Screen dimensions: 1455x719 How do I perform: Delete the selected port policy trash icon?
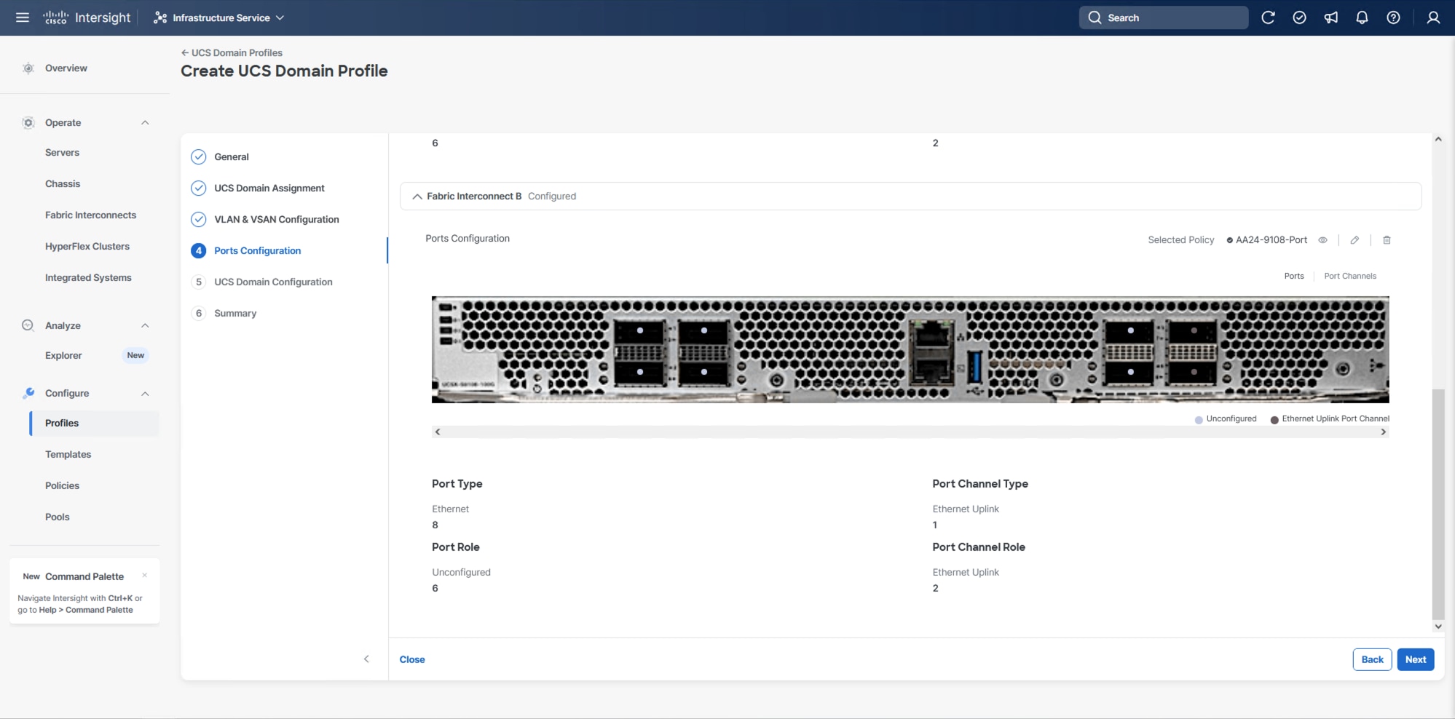coord(1387,240)
